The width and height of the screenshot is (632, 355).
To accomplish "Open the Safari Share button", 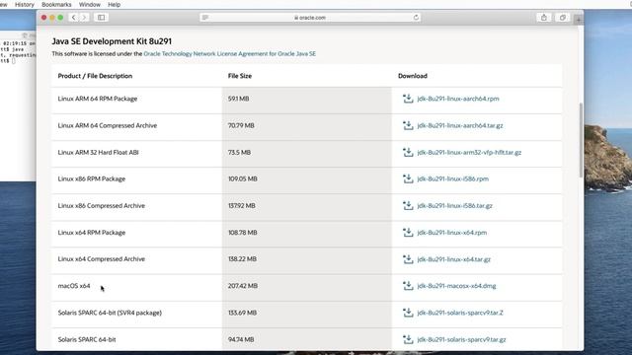I will point(544,18).
